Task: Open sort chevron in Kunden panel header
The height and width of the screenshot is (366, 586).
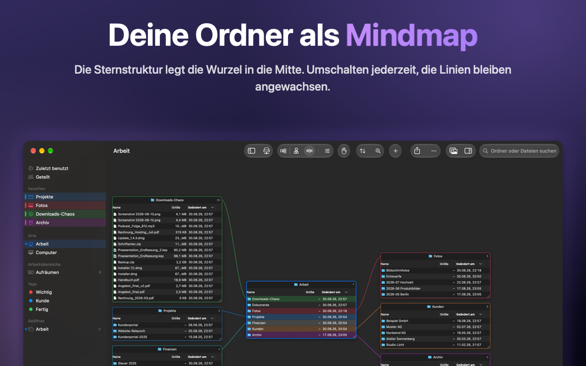Action: coord(481,314)
